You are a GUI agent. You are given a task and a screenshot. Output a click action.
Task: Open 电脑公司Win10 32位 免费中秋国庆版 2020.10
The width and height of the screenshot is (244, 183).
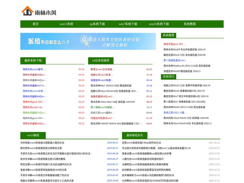pyautogui.click(x=187, y=85)
